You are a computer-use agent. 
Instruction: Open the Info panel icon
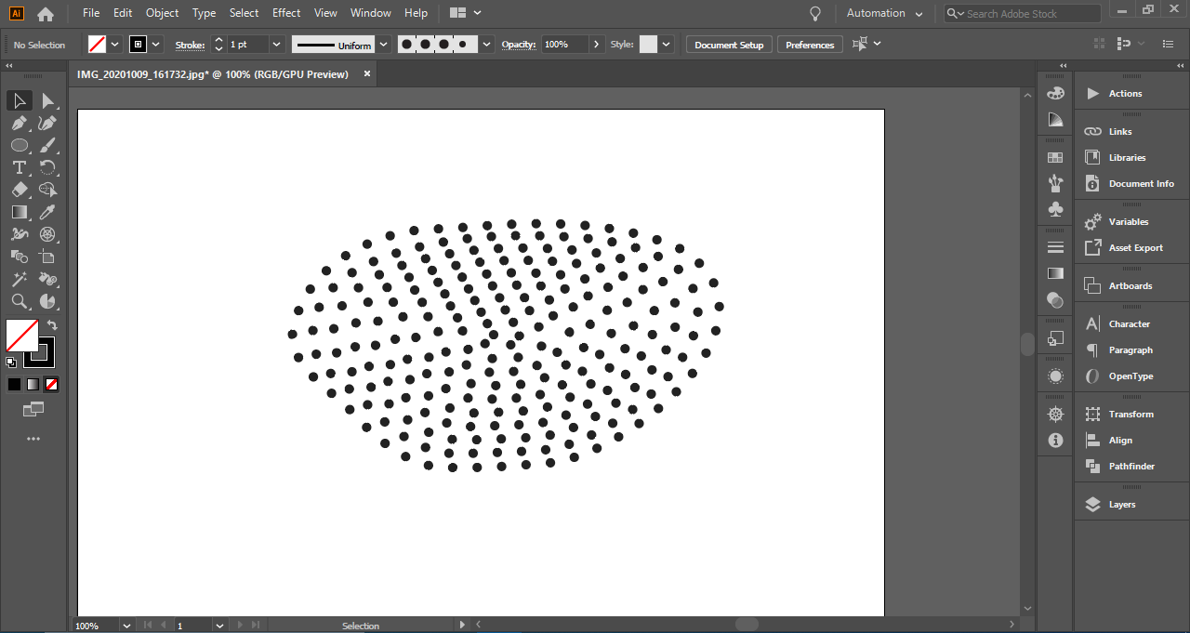pos(1055,440)
